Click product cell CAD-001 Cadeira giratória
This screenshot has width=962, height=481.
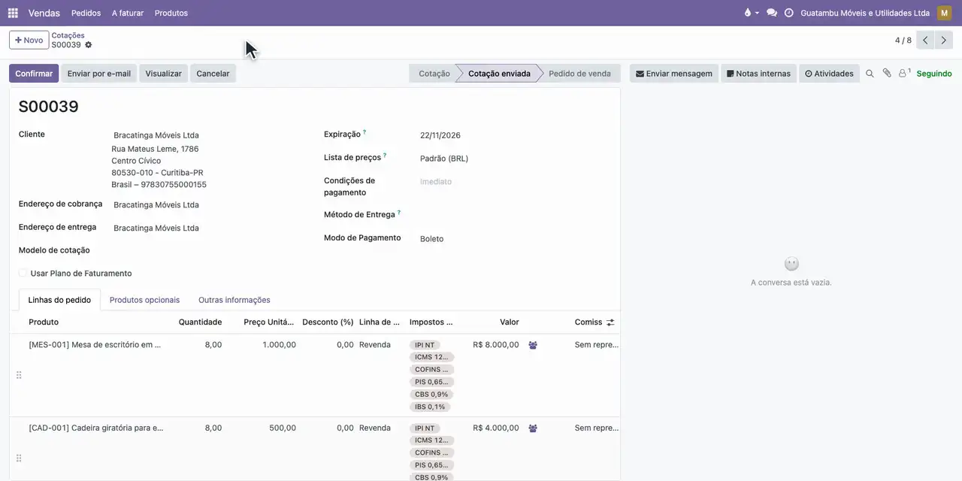pos(95,428)
